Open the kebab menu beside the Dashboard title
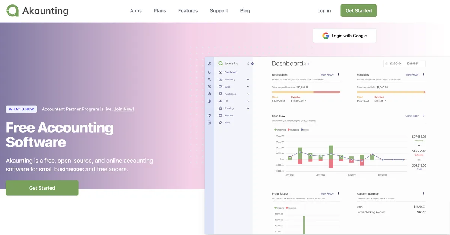Viewport: 450px width, 235px height. click(309, 64)
